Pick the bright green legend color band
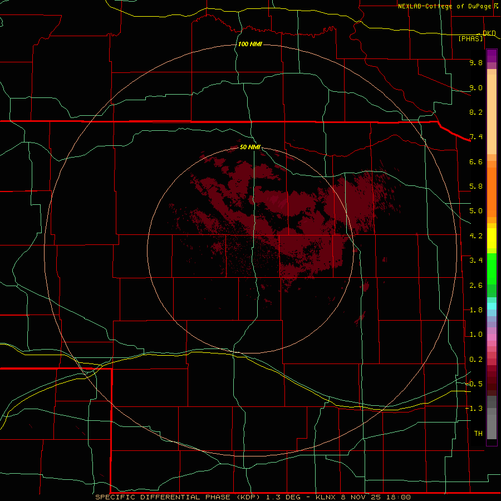 click(492, 269)
